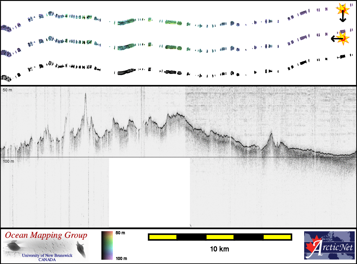Click the rightmost yellow scale bar segment
This screenshot has height=264, width=357.
[x=277, y=237]
